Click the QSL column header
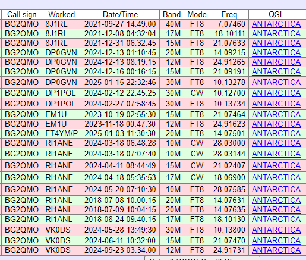Viewport: 306px width, 260px height. [276, 15]
